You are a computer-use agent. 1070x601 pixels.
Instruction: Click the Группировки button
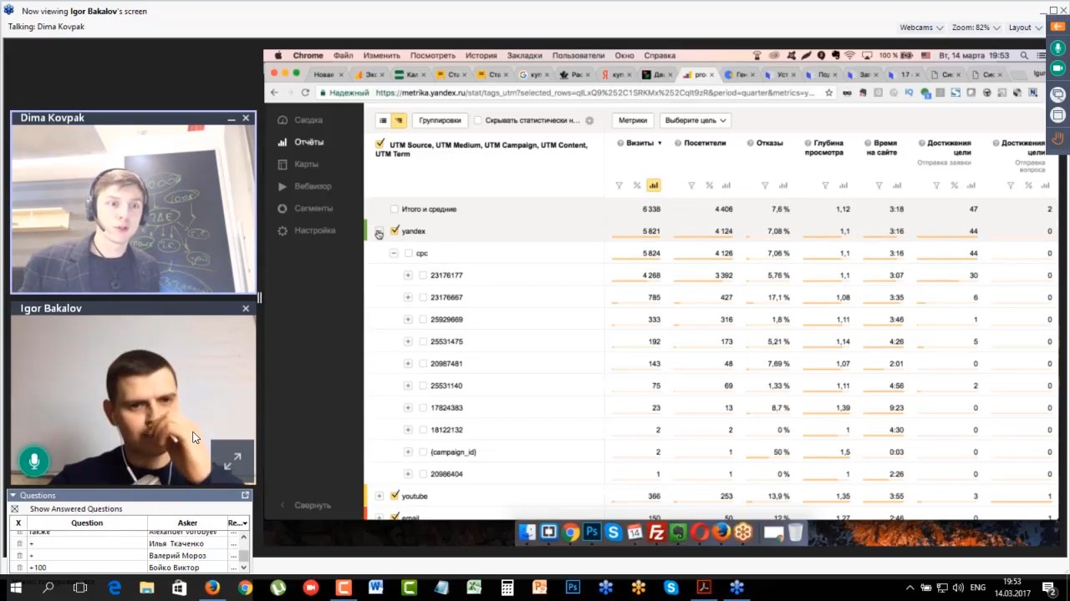[440, 120]
